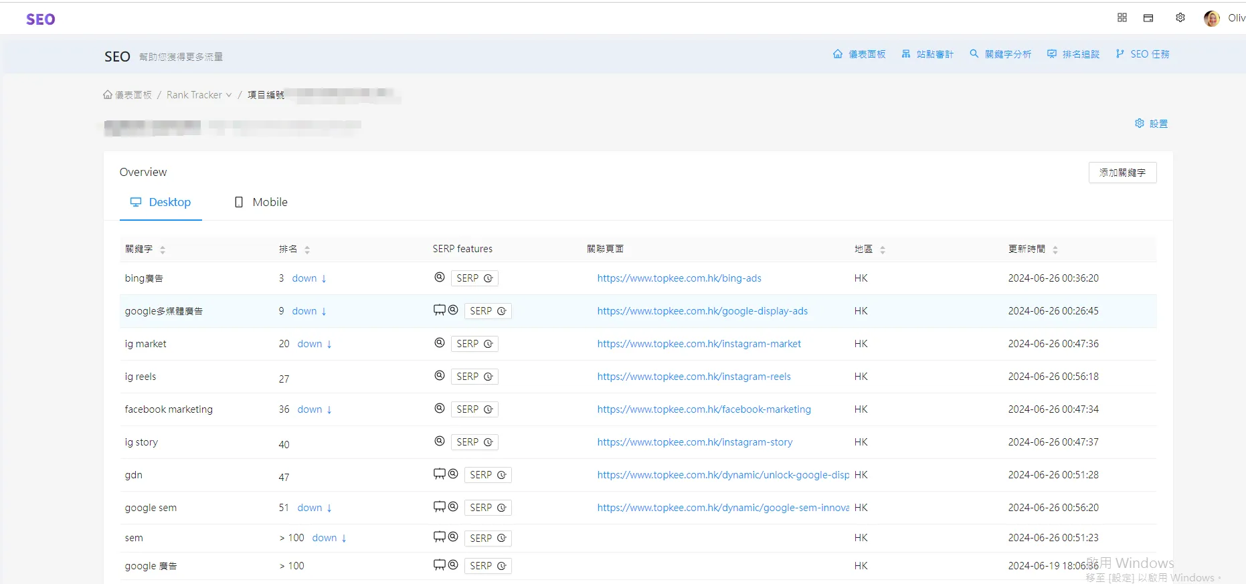Screen dimensions: 1246x584
Task: Click the grid apps icon in top bar
Action: (x=1122, y=18)
